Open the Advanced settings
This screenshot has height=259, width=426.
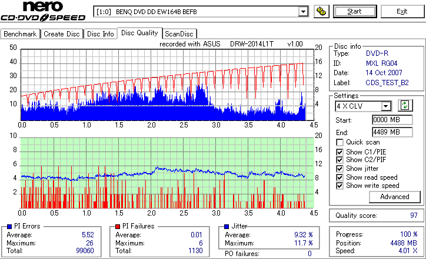point(394,197)
